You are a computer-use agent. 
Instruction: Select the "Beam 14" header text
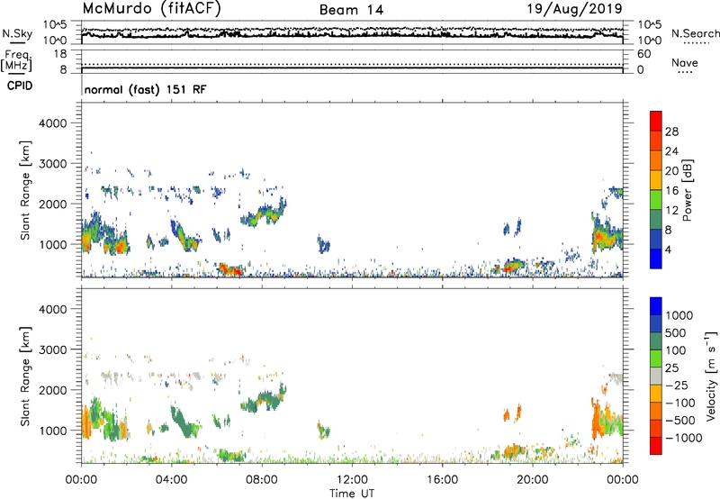point(351,10)
